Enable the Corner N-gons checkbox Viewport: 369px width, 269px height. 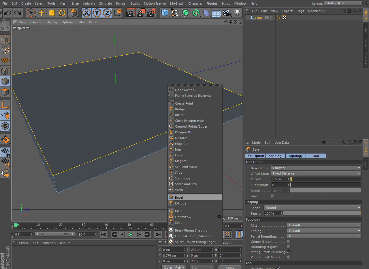(x=289, y=242)
